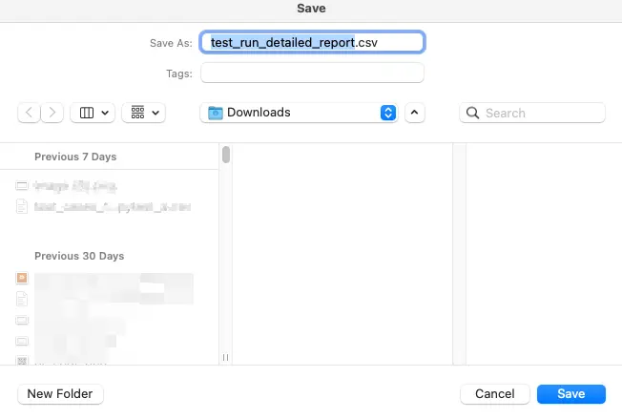Select the QR-code thumbnail file at list bottom

point(22,361)
